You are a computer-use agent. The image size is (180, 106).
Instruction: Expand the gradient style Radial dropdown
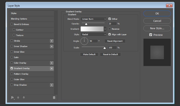94,34
